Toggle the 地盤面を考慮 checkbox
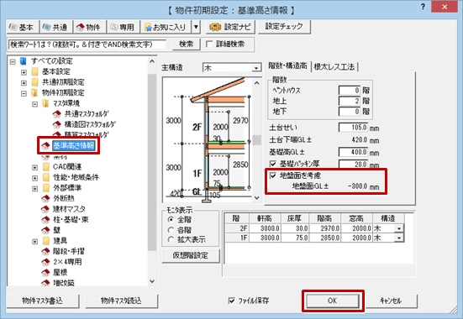The width and height of the screenshot is (463, 319). [x=273, y=175]
